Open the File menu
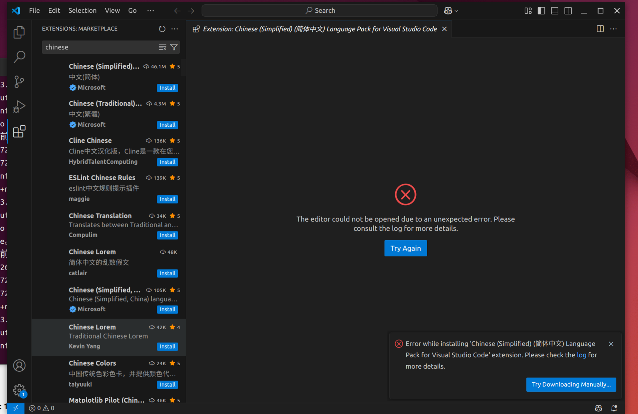This screenshot has width=638, height=414. coord(34,11)
